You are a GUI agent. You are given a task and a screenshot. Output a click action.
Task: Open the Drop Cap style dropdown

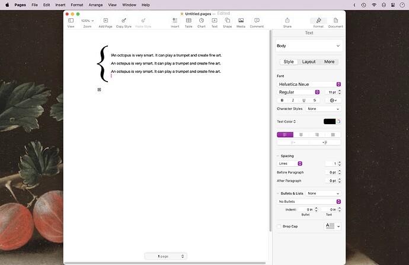pos(333,226)
